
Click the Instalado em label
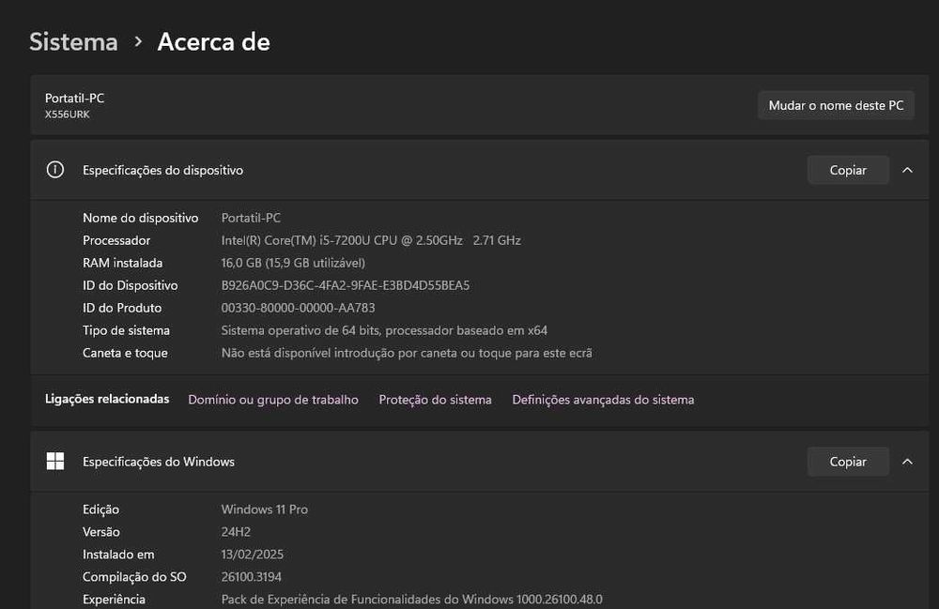pos(118,555)
